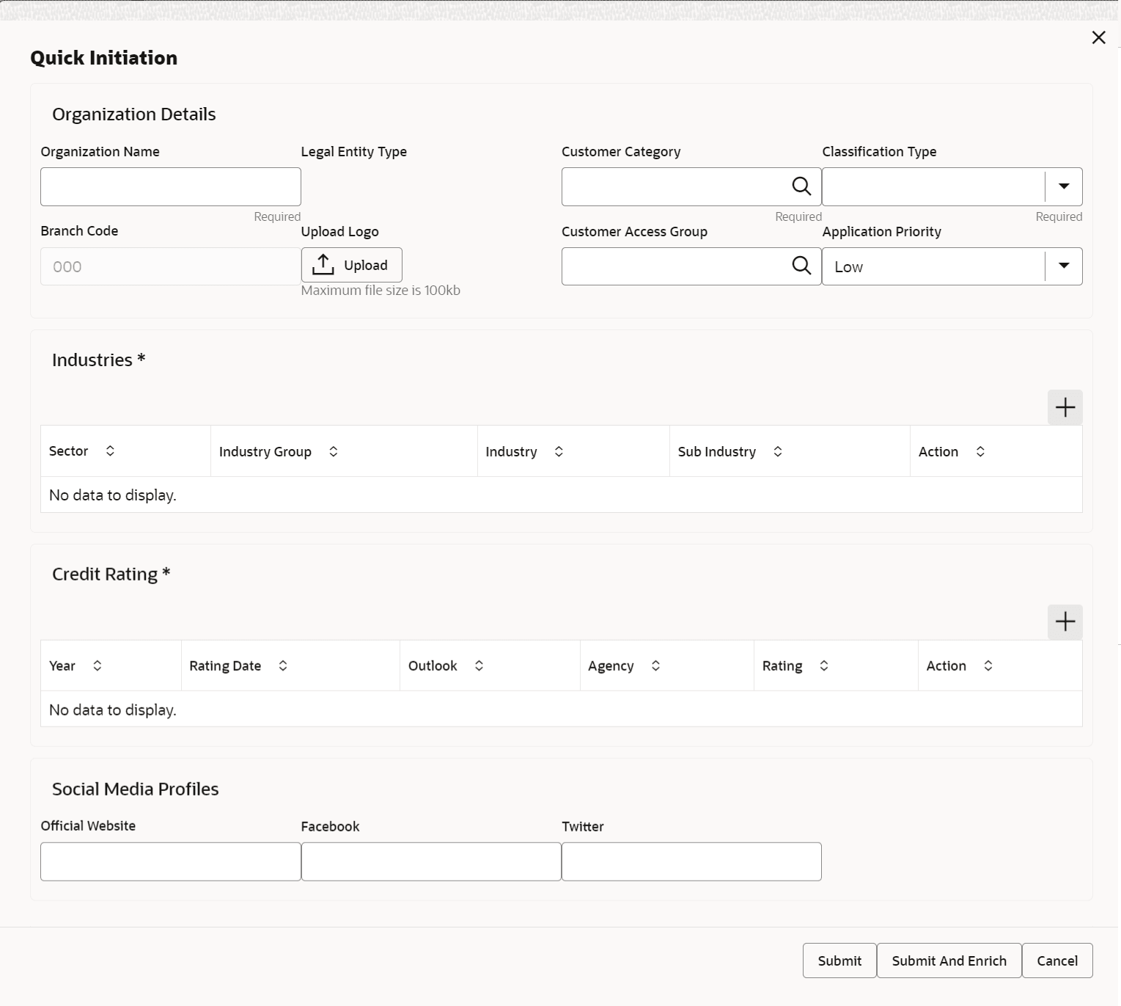1121x1006 pixels.
Task: Sort the Sector column
Action: point(110,451)
